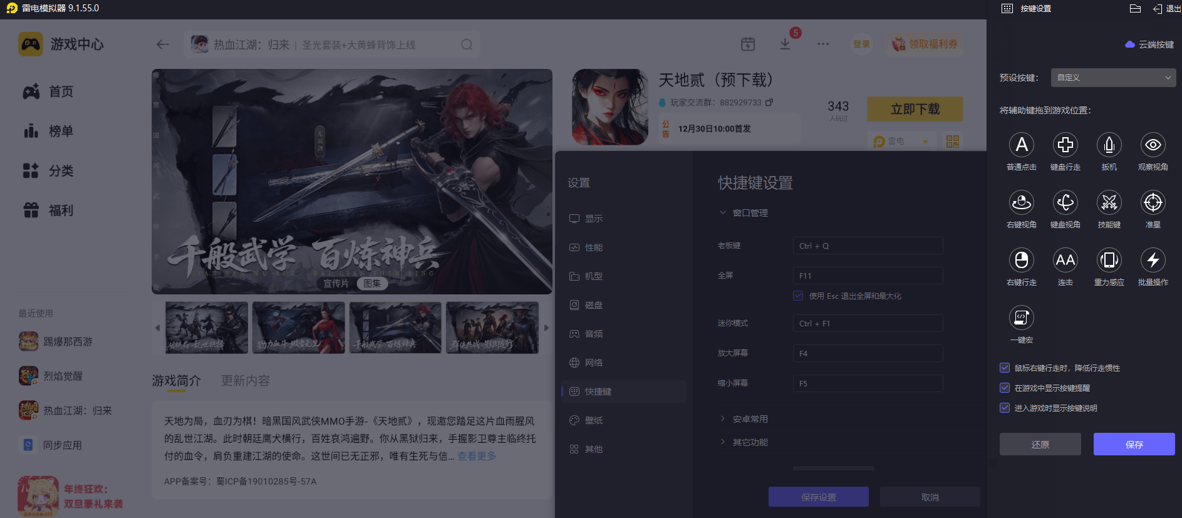The width and height of the screenshot is (1182, 518).
Task: Open the 预设按键 dropdown showing 自定义
Action: click(1113, 78)
